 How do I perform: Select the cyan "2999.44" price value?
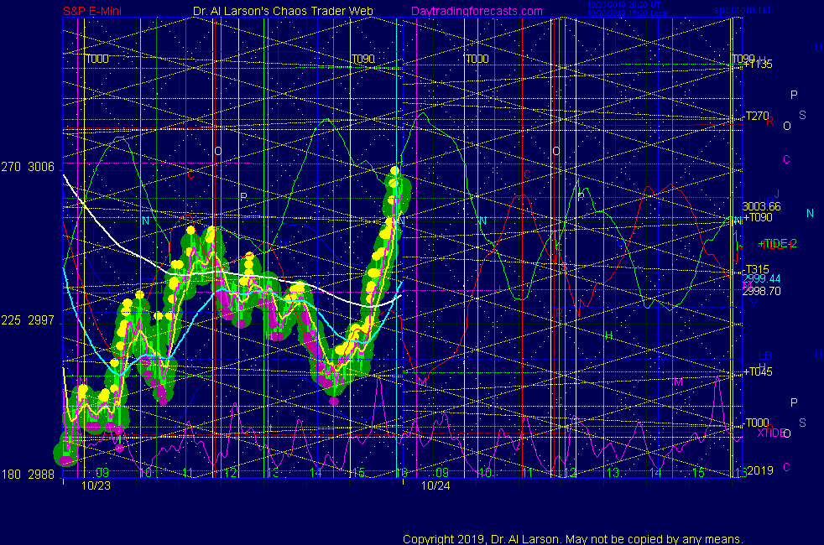(x=761, y=279)
